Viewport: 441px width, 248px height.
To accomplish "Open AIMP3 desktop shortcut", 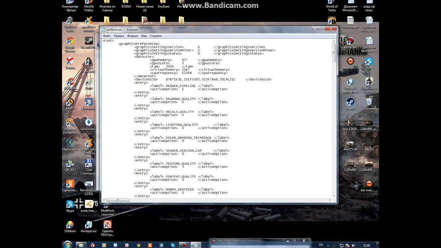I will tap(70, 104).
